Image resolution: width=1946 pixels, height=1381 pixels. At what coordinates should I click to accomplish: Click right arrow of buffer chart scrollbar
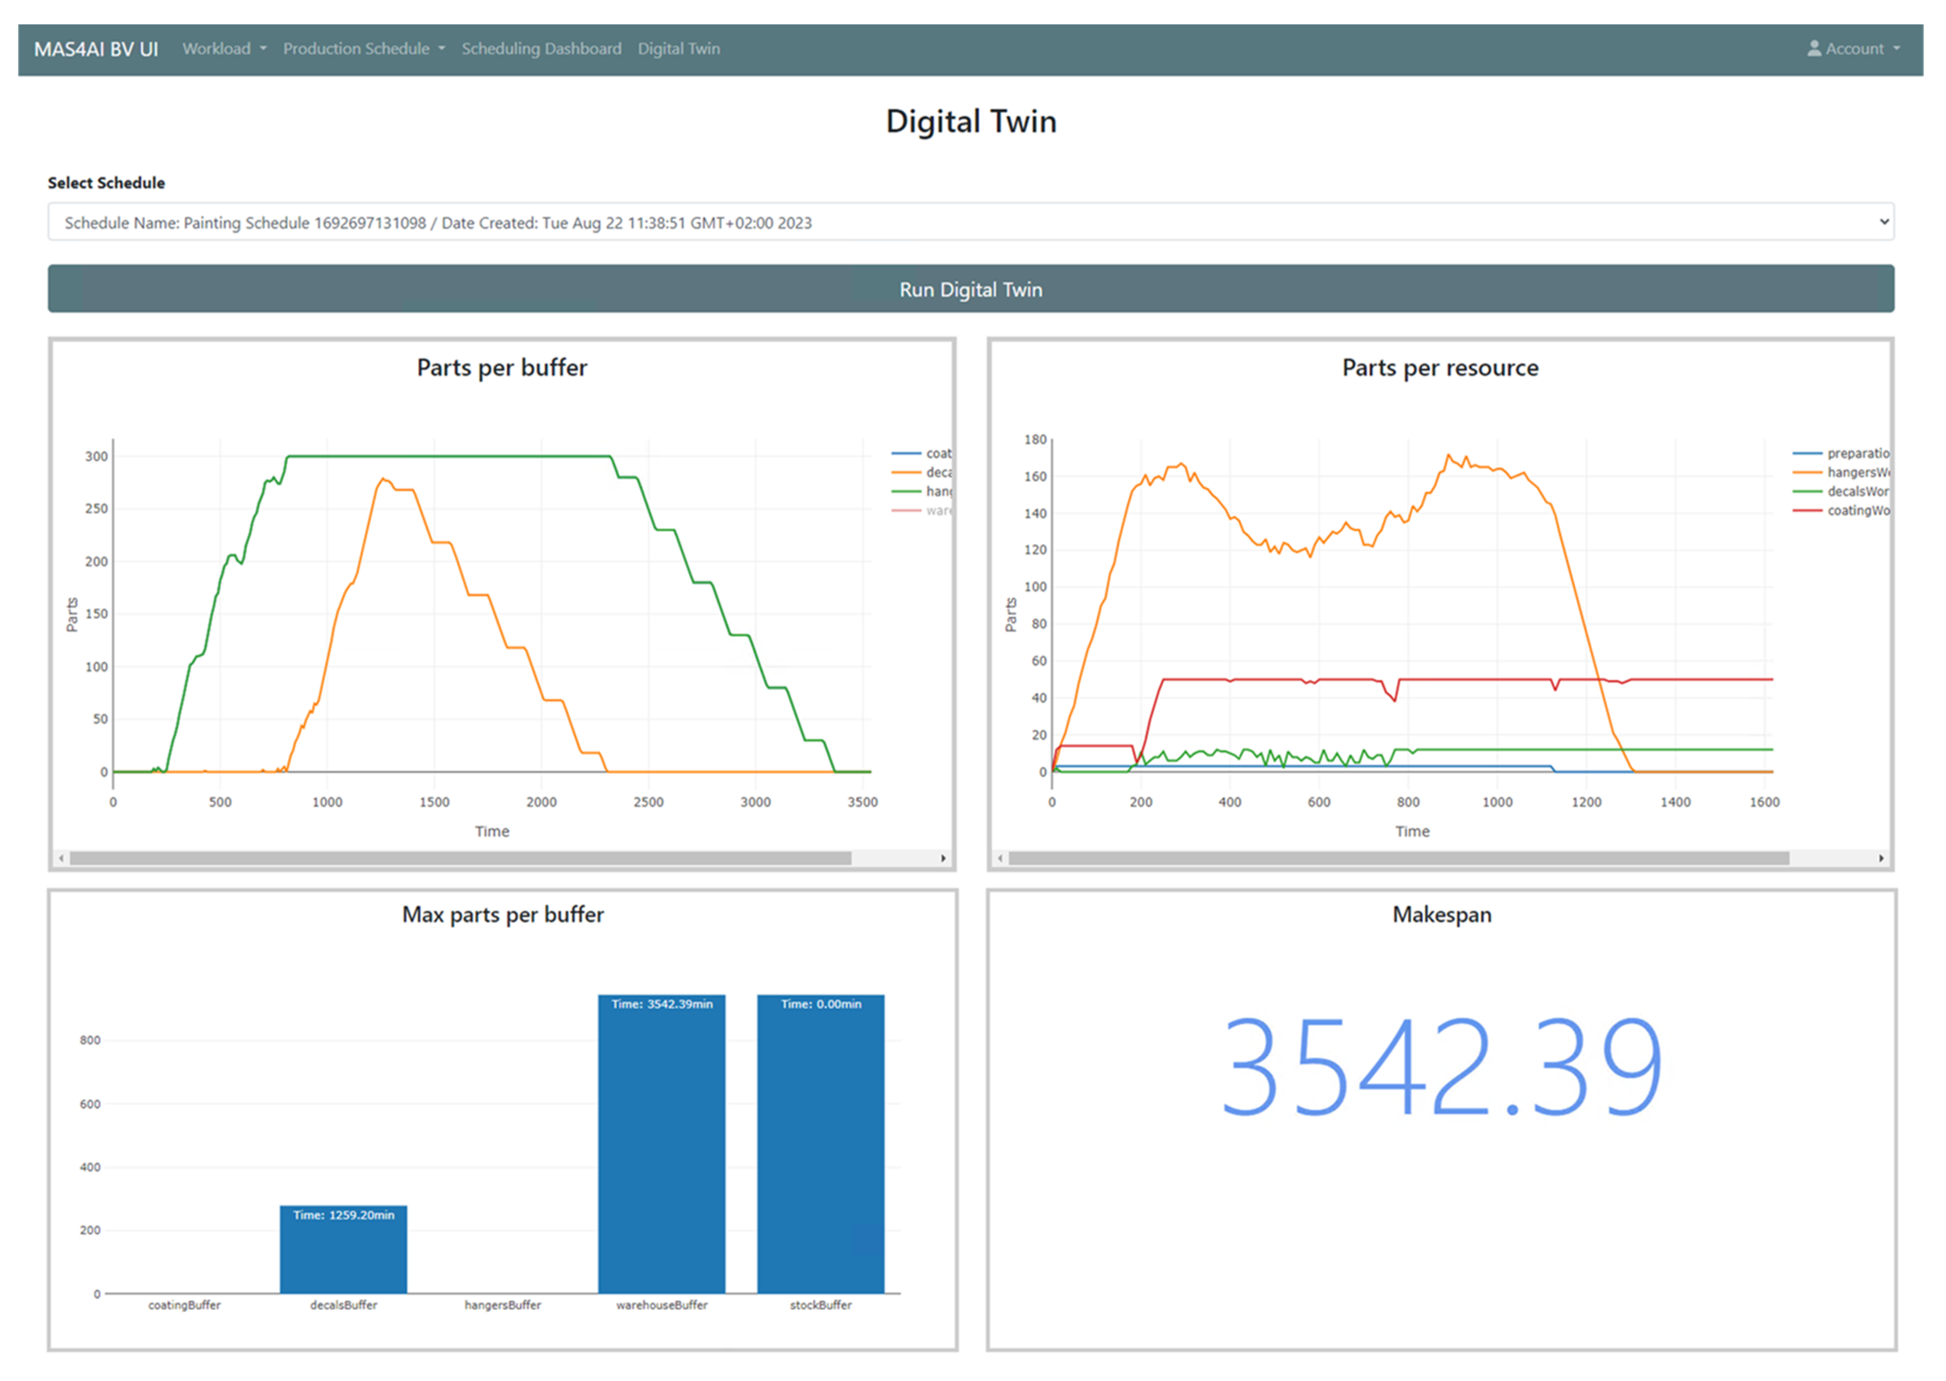point(943,859)
